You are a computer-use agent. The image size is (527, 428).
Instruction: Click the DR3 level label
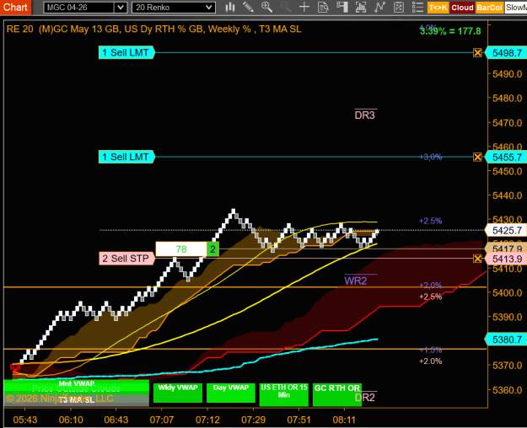364,115
